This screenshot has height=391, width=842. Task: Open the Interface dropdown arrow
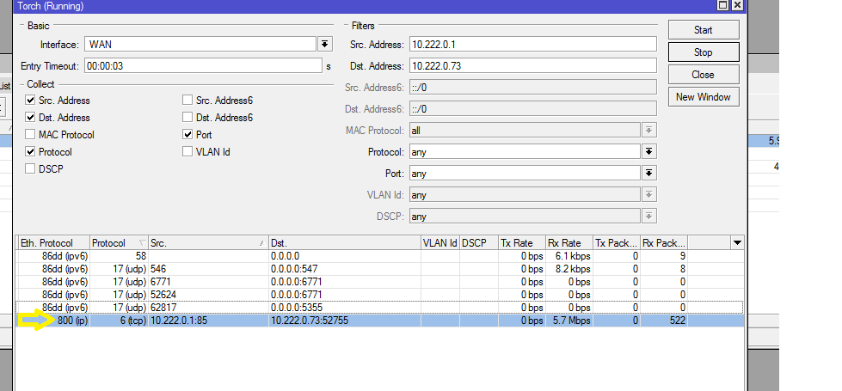(324, 44)
